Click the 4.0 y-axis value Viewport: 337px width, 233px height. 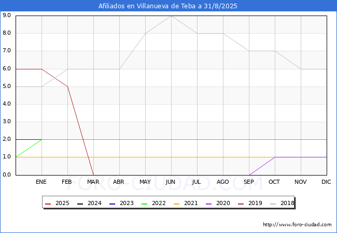pos(7,104)
